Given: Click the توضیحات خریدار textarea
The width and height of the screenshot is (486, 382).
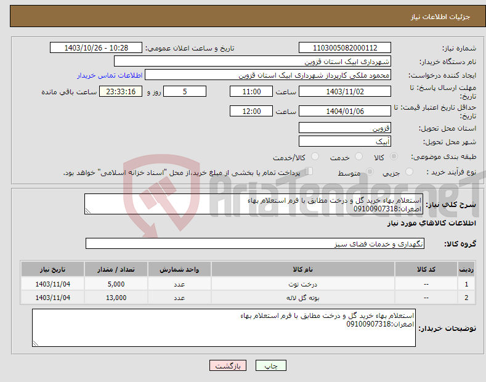Looking at the screenshot, I should pyautogui.click(x=224, y=328).
